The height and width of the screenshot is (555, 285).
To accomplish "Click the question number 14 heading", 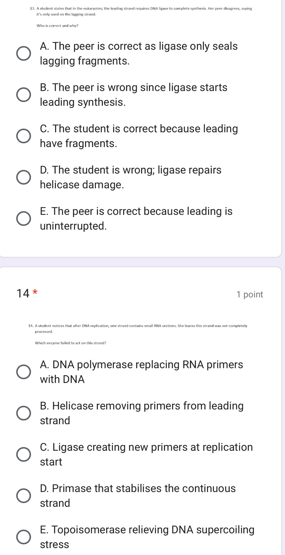I will 23,294.
